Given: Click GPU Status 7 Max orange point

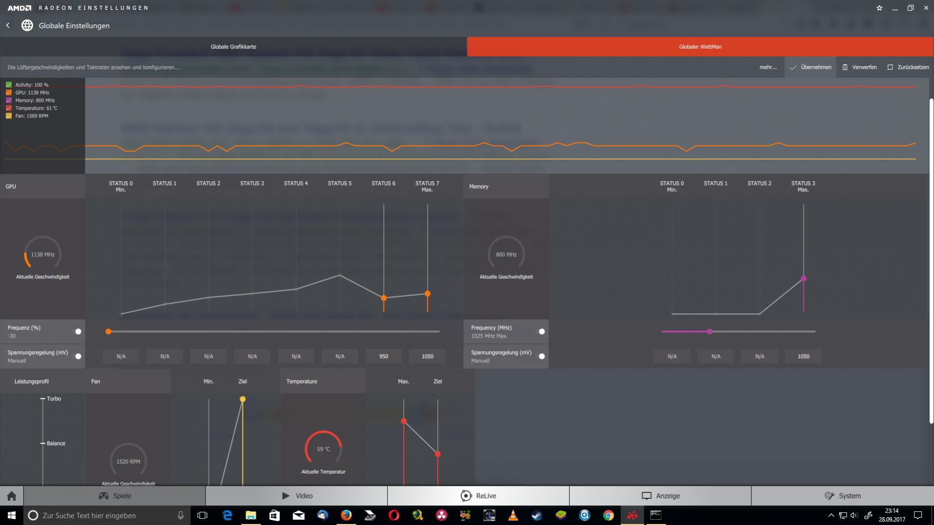Looking at the screenshot, I should 428,293.
